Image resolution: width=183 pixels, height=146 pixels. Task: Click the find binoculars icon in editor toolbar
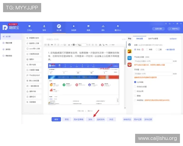coord(100,45)
